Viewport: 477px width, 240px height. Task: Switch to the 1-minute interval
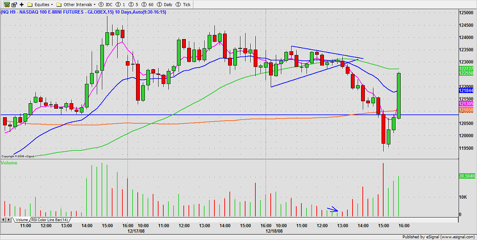point(120,5)
